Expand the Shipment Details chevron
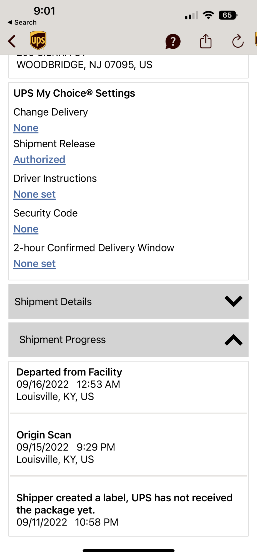The image size is (257, 557). 233,301
